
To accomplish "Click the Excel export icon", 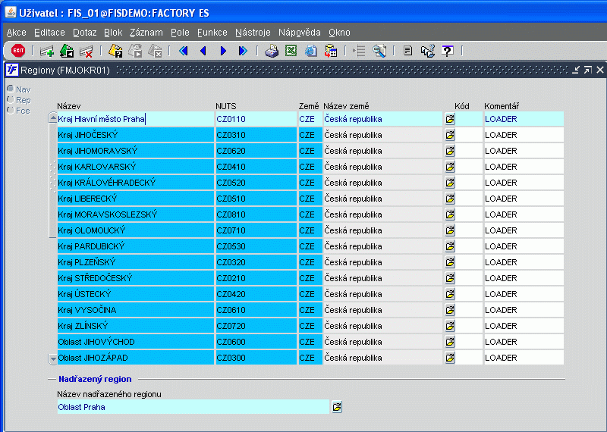I will [291, 51].
